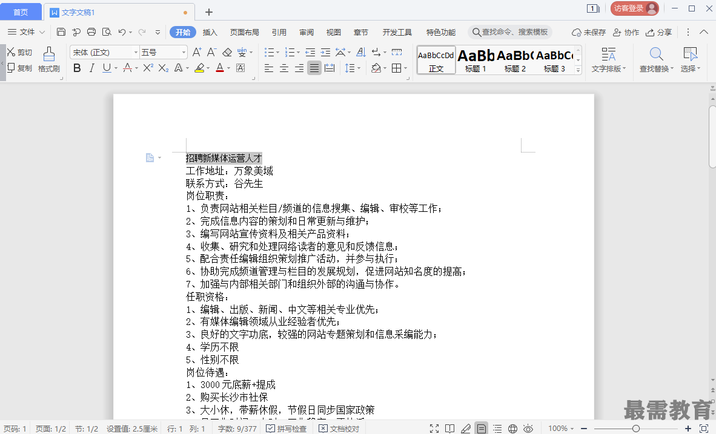Click the Unsaved cloud button
Image resolution: width=716 pixels, height=434 pixels.
tap(589, 32)
